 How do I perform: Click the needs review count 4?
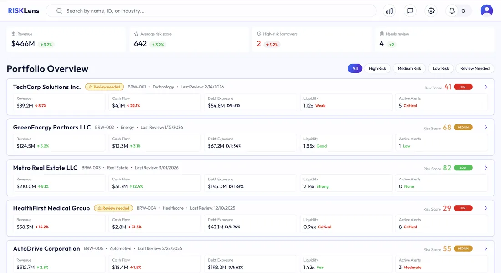[382, 44]
